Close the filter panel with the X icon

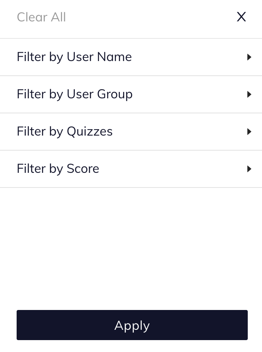[x=241, y=17]
